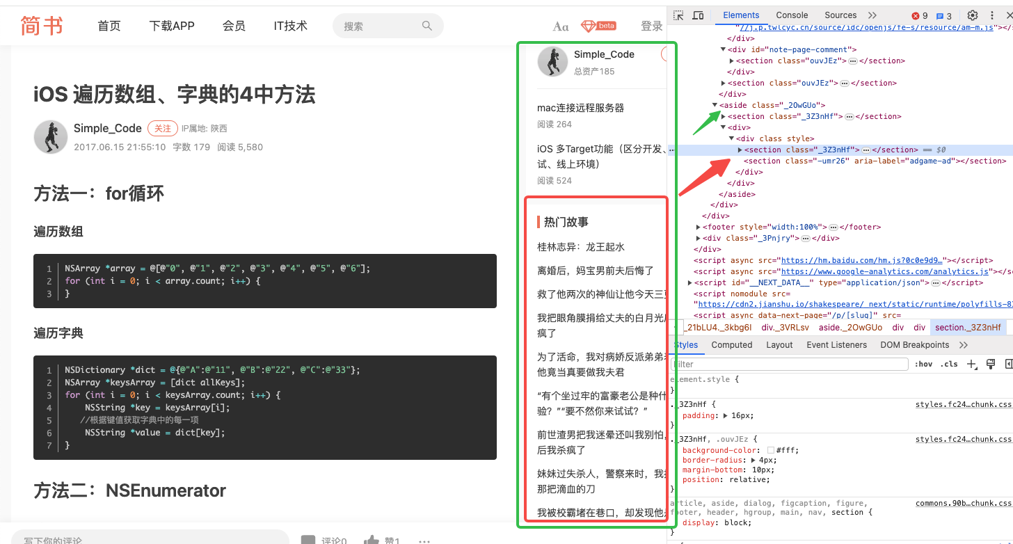Click the 关注 follow button beside author

click(x=163, y=128)
